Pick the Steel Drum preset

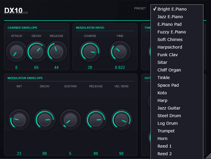coord(177,116)
